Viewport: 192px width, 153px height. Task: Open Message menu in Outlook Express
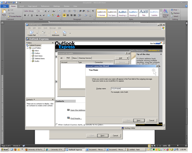coord(52,28)
